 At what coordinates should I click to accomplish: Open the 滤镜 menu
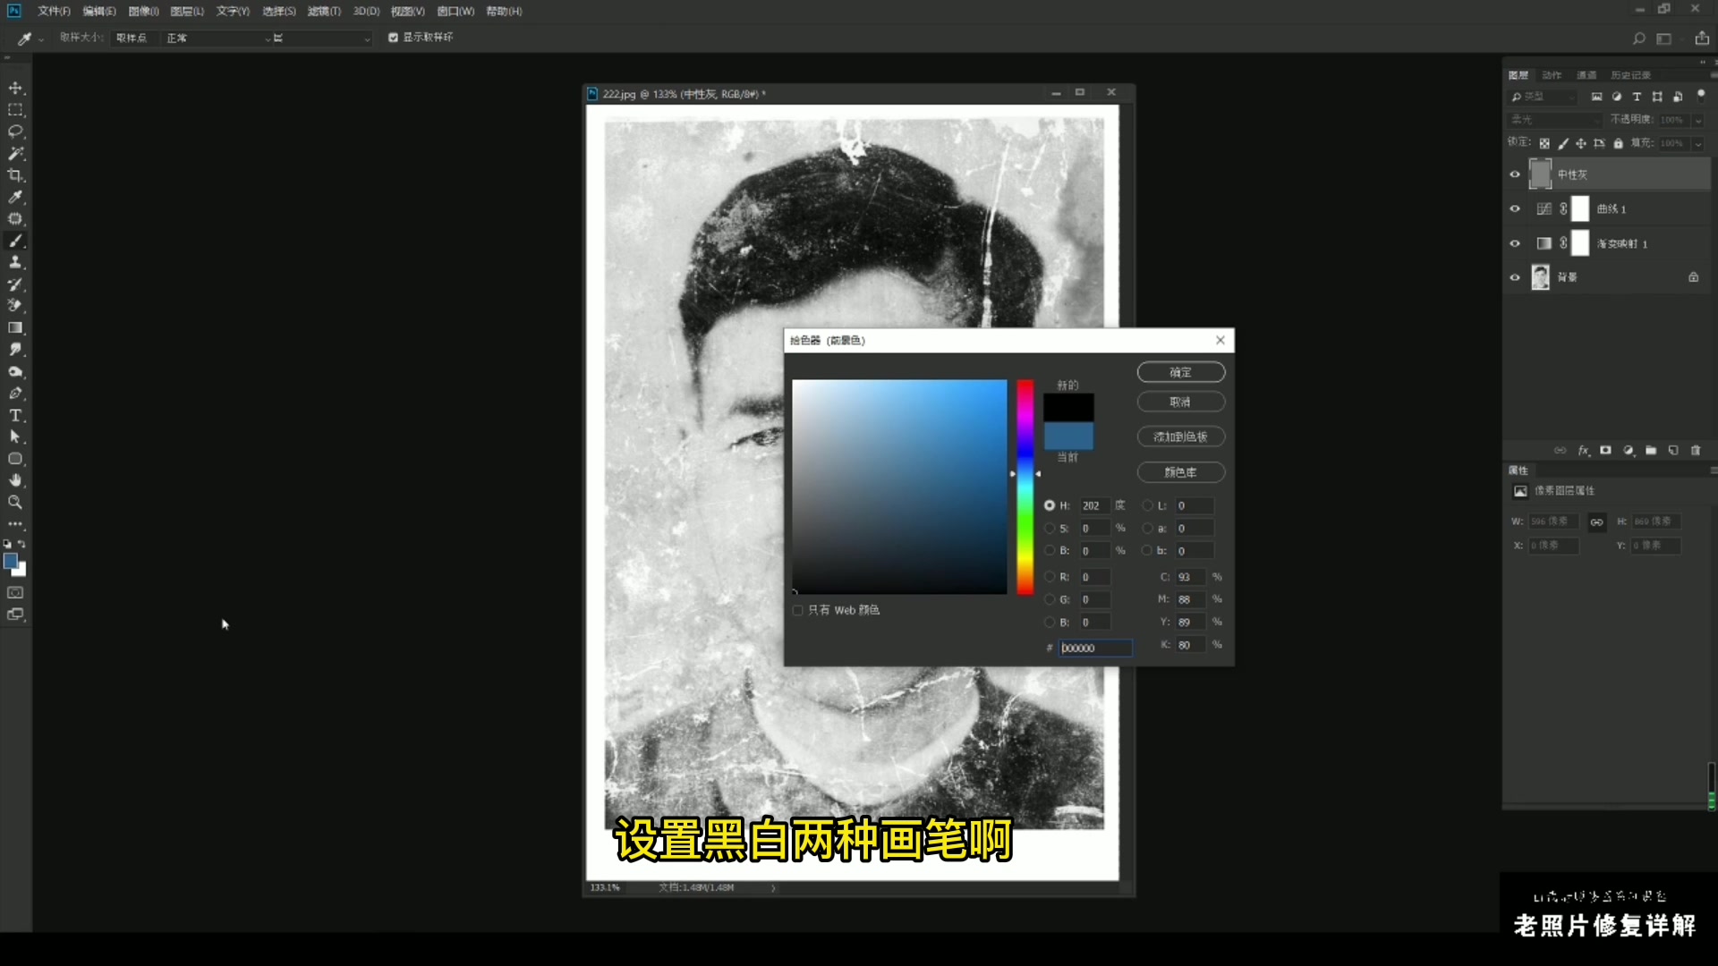319,11
